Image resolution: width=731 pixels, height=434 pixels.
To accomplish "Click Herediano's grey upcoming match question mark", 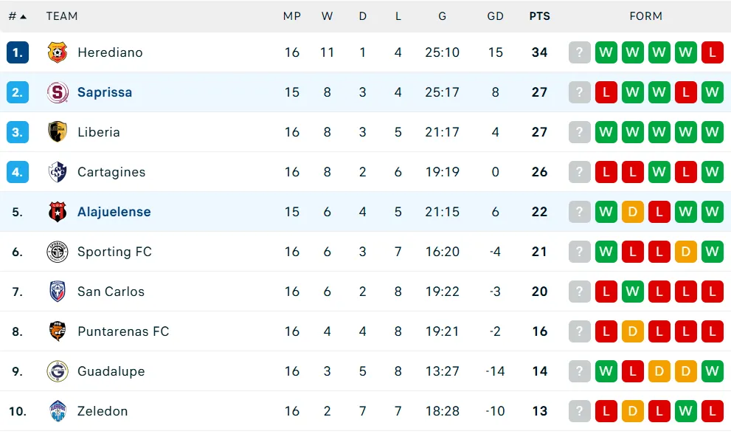I will tap(580, 52).
